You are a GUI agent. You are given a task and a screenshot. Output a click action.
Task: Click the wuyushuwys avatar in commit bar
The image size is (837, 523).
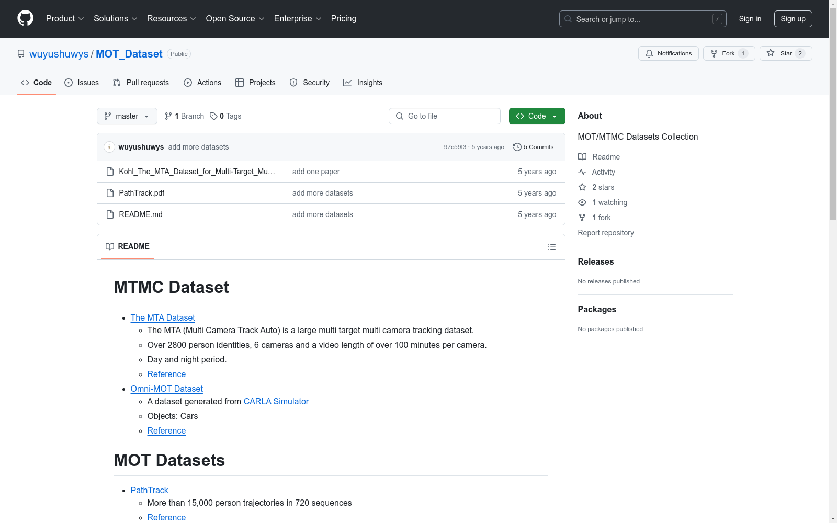click(x=109, y=147)
